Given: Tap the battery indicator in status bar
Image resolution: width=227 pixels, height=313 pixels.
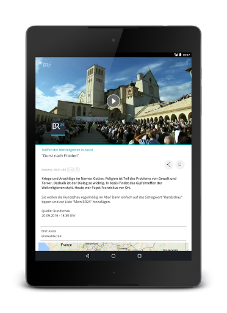Looking at the screenshot, I should point(180,54).
